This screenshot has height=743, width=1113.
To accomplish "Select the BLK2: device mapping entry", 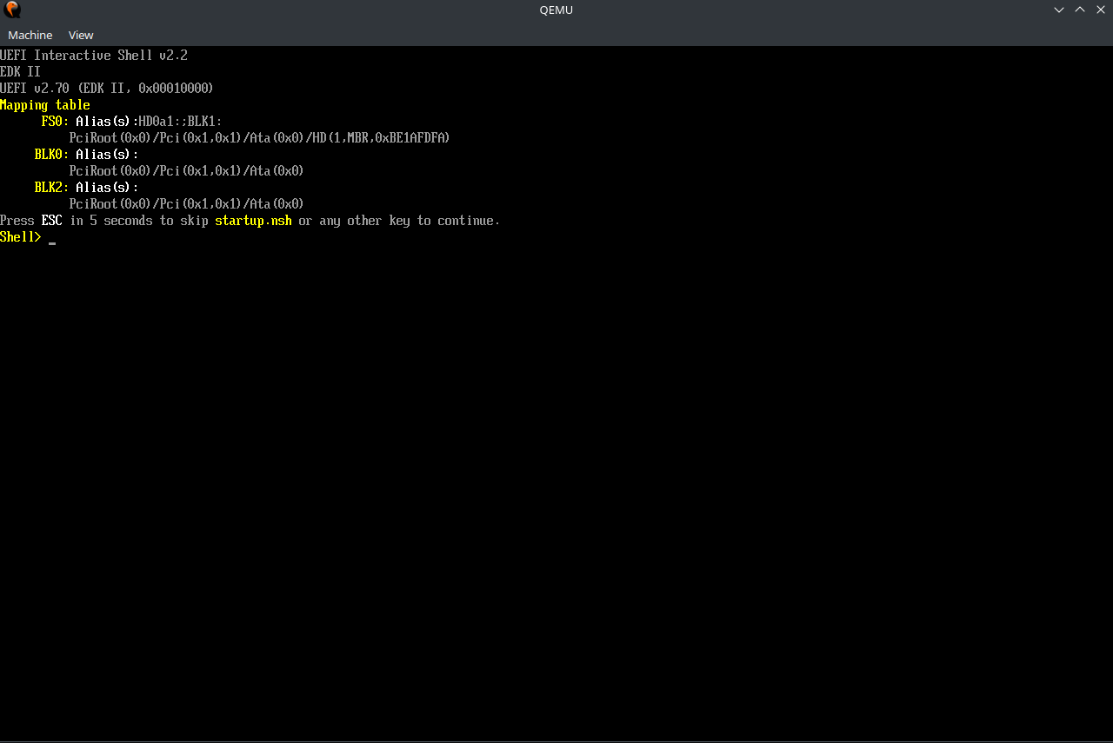I will pyautogui.click(x=50, y=187).
